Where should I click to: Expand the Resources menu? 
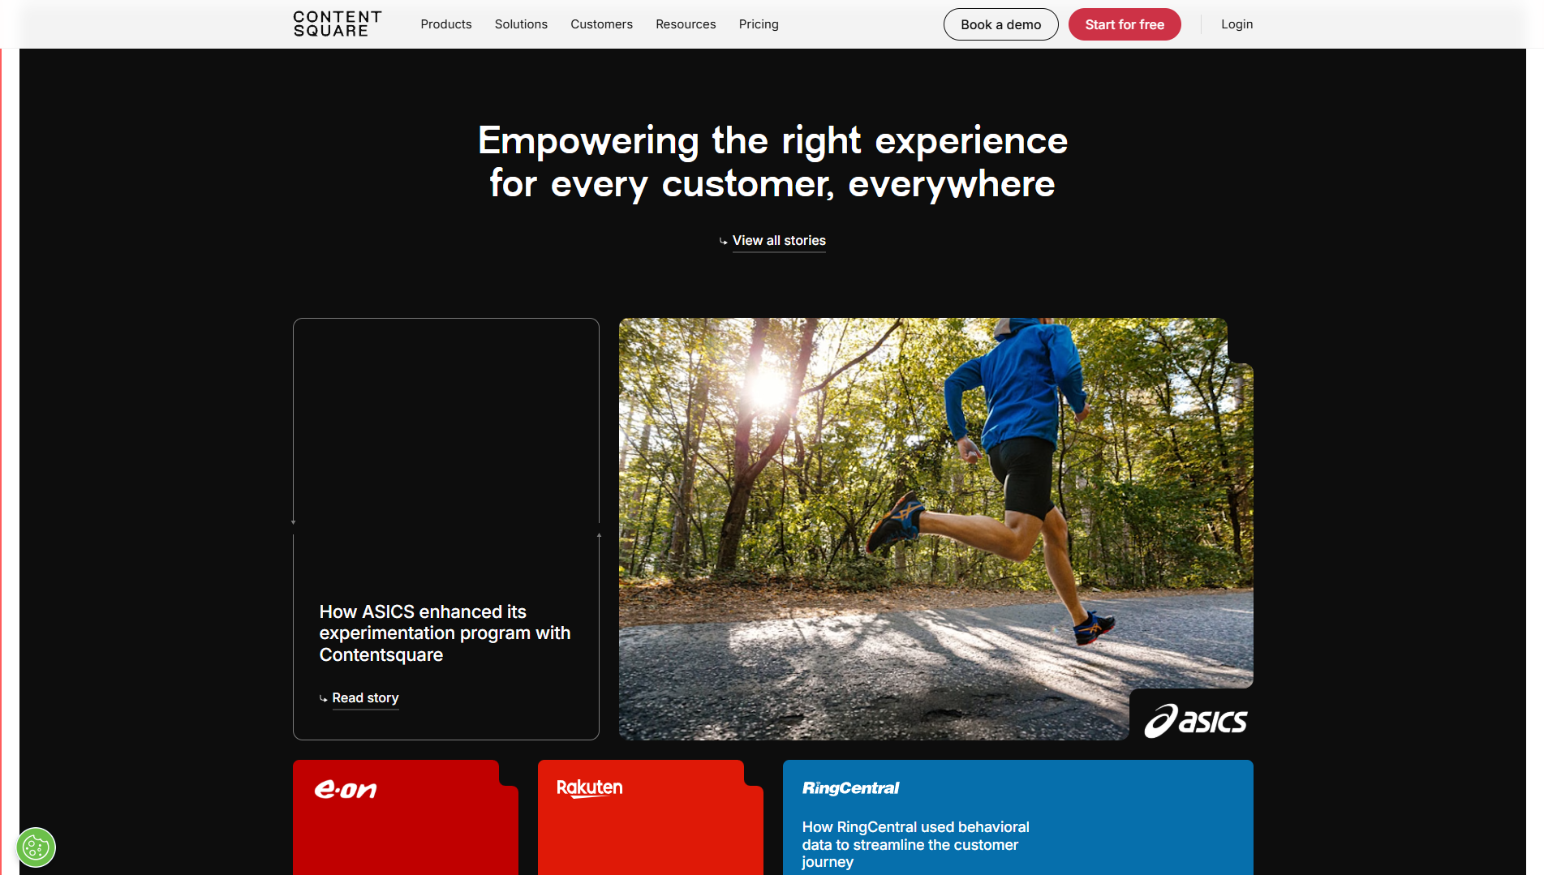[x=686, y=24]
